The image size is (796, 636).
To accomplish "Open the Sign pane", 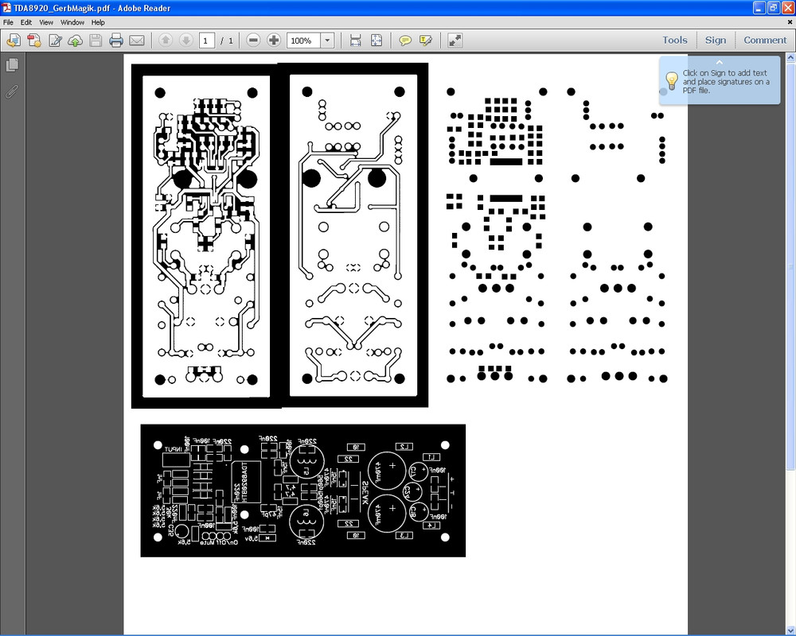I will coord(716,40).
